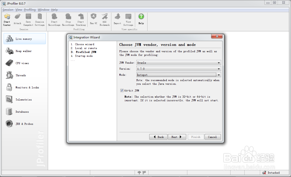291x177 pixels.
Task: Click the "4. Startup mode" step
Action: click(x=81, y=56)
